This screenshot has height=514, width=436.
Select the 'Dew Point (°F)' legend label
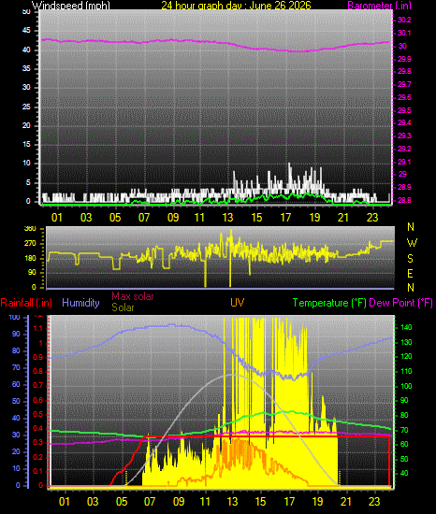click(x=400, y=303)
